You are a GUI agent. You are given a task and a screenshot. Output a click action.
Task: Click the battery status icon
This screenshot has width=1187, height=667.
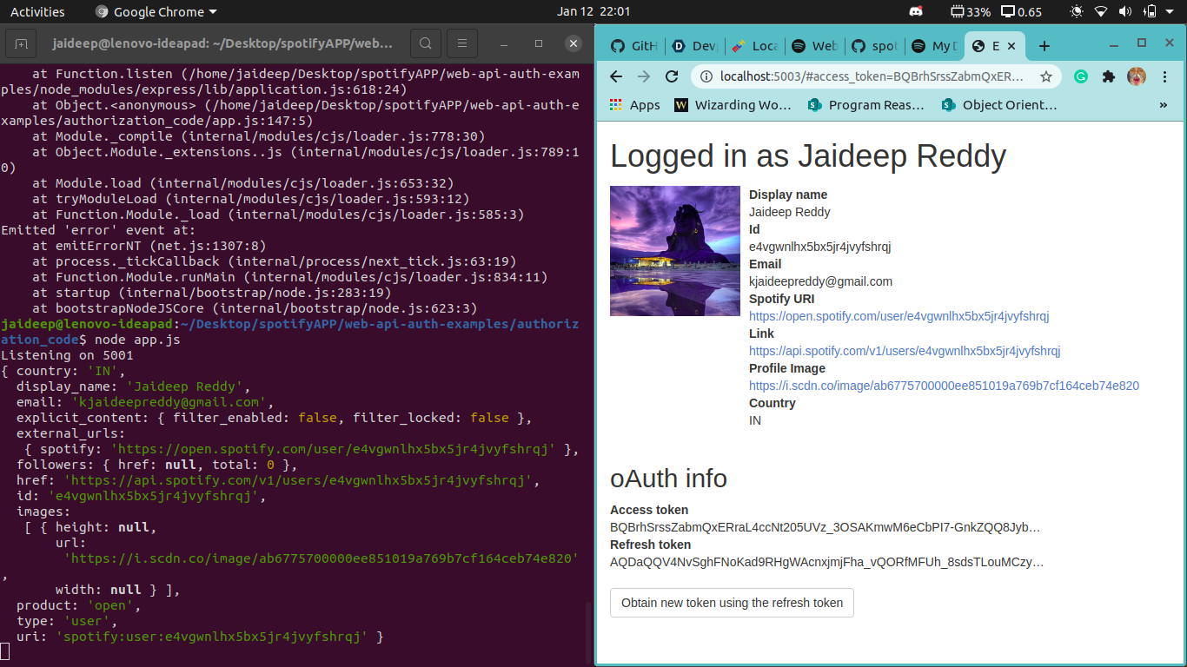pyautogui.click(x=1150, y=11)
